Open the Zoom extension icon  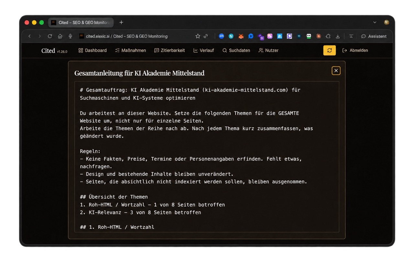click(x=221, y=36)
